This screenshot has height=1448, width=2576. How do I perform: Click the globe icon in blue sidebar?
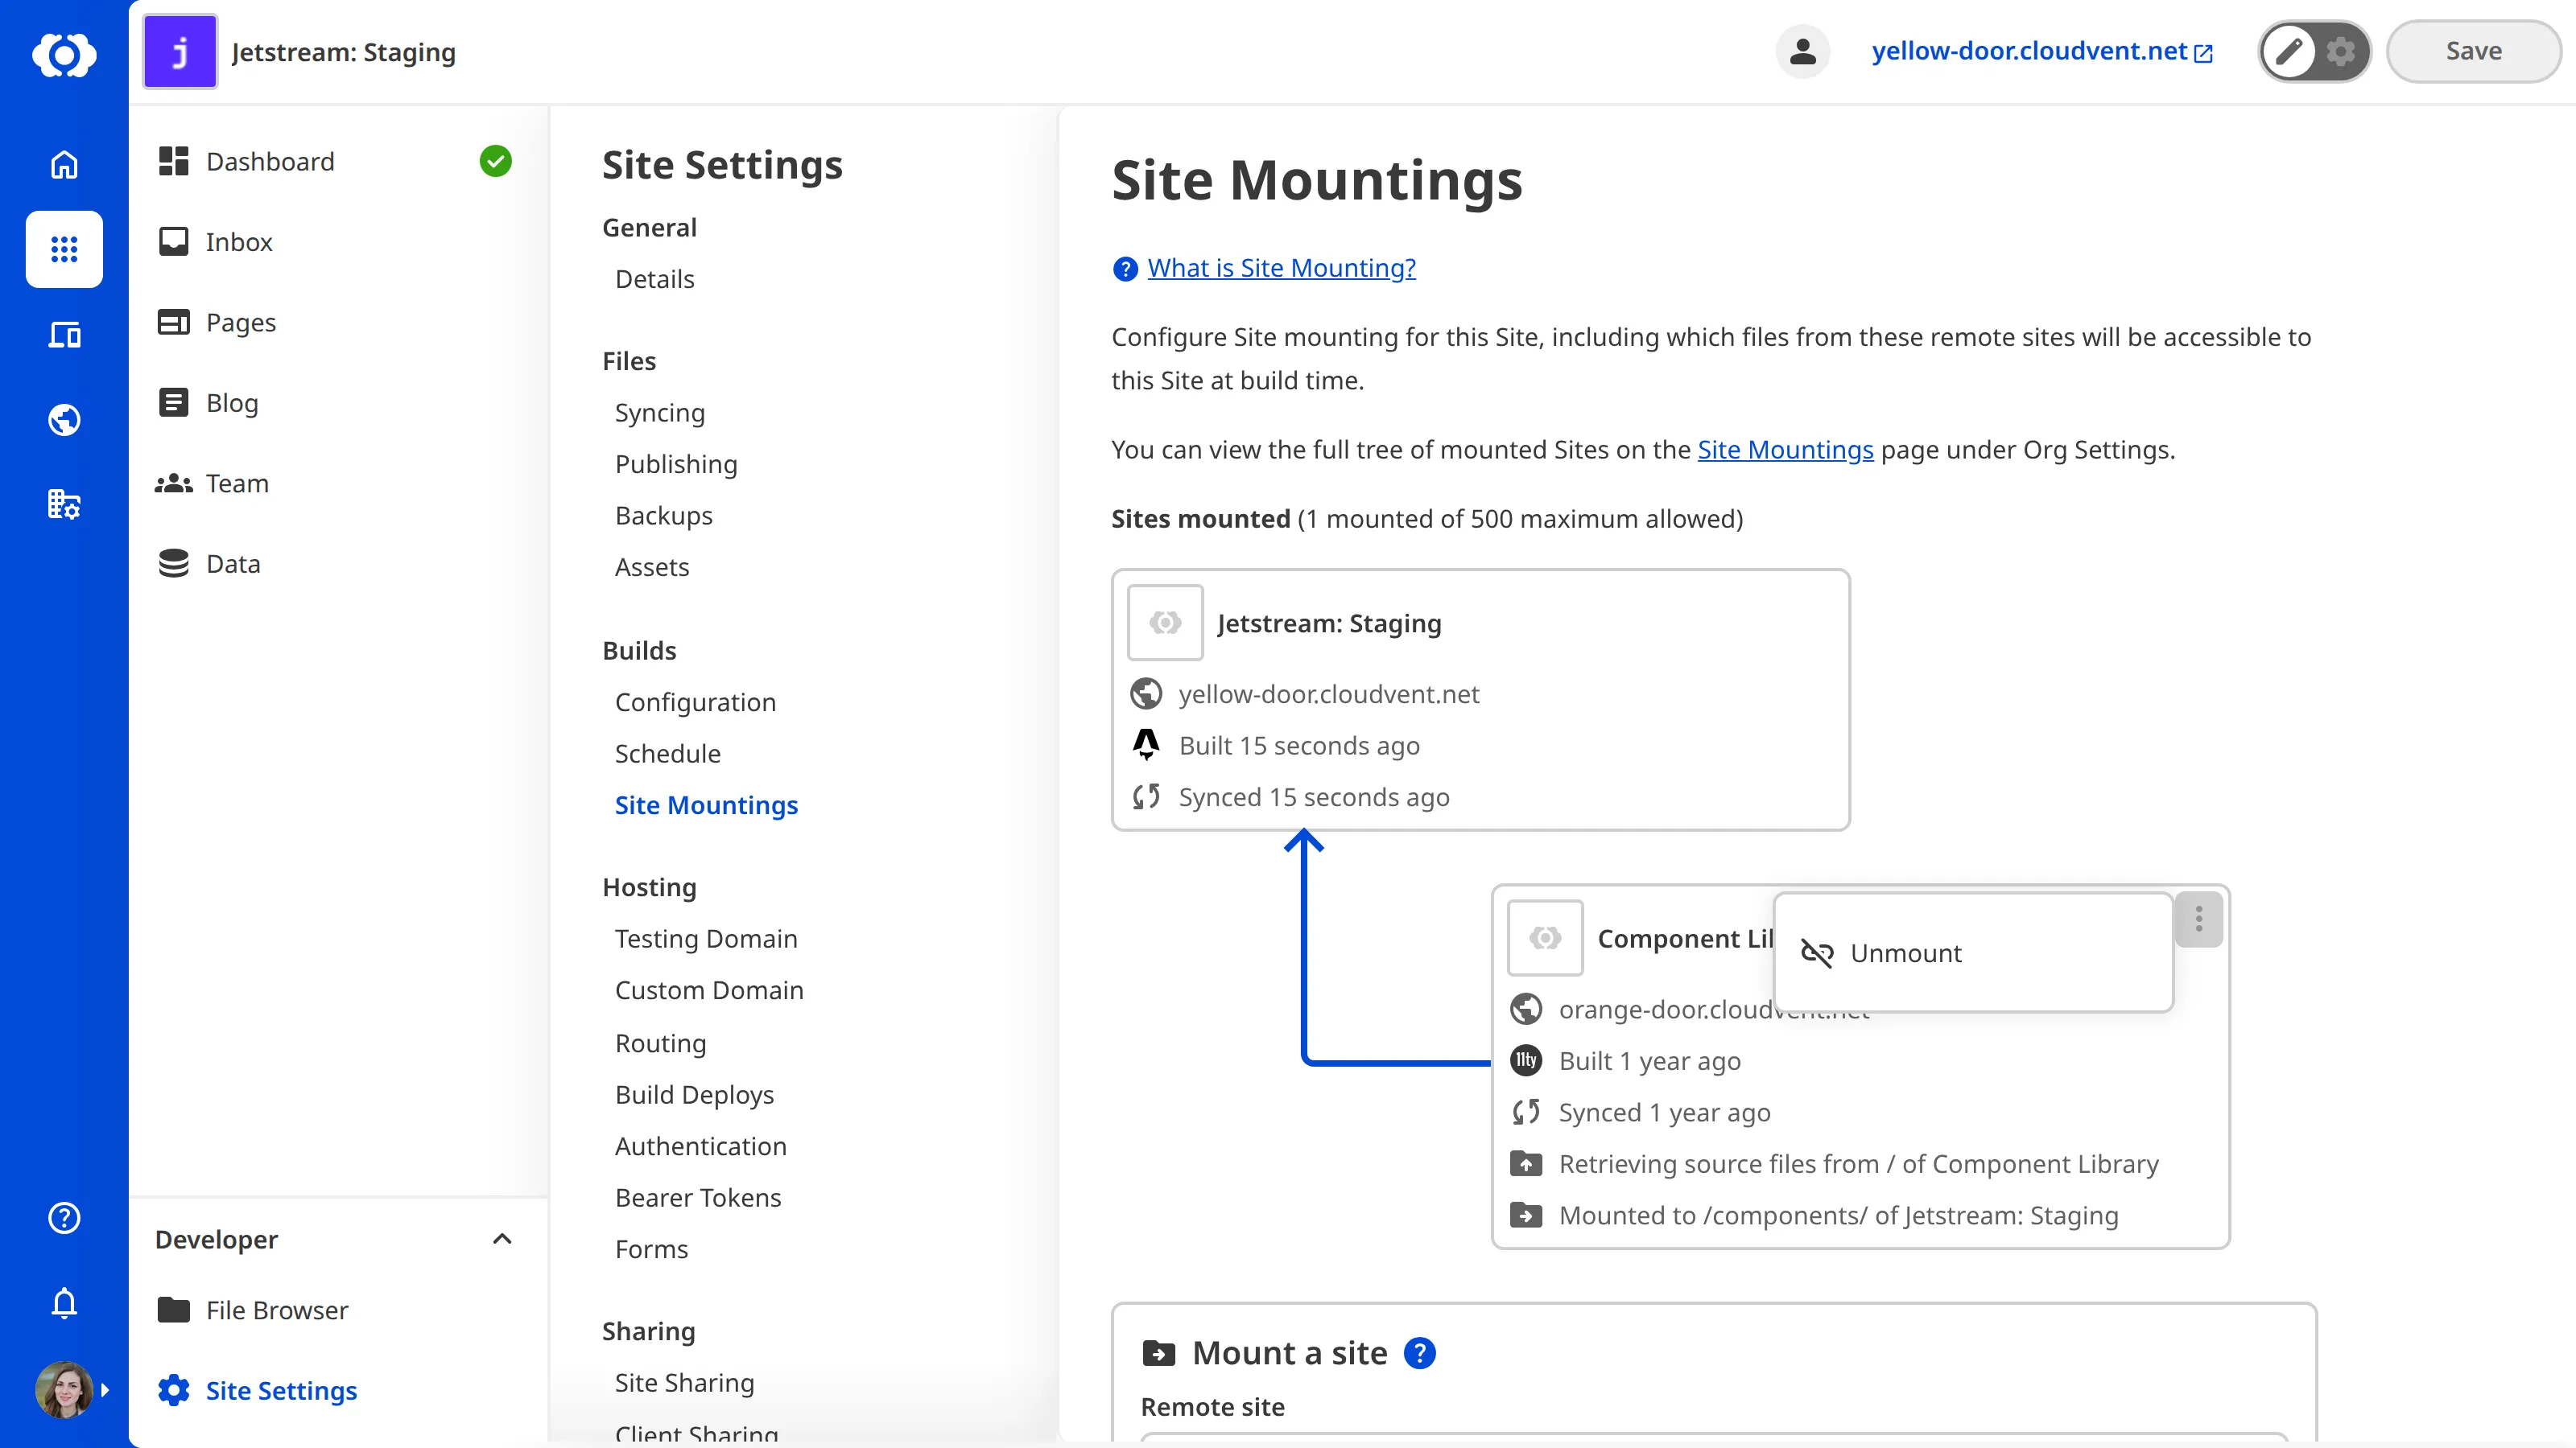[x=64, y=420]
